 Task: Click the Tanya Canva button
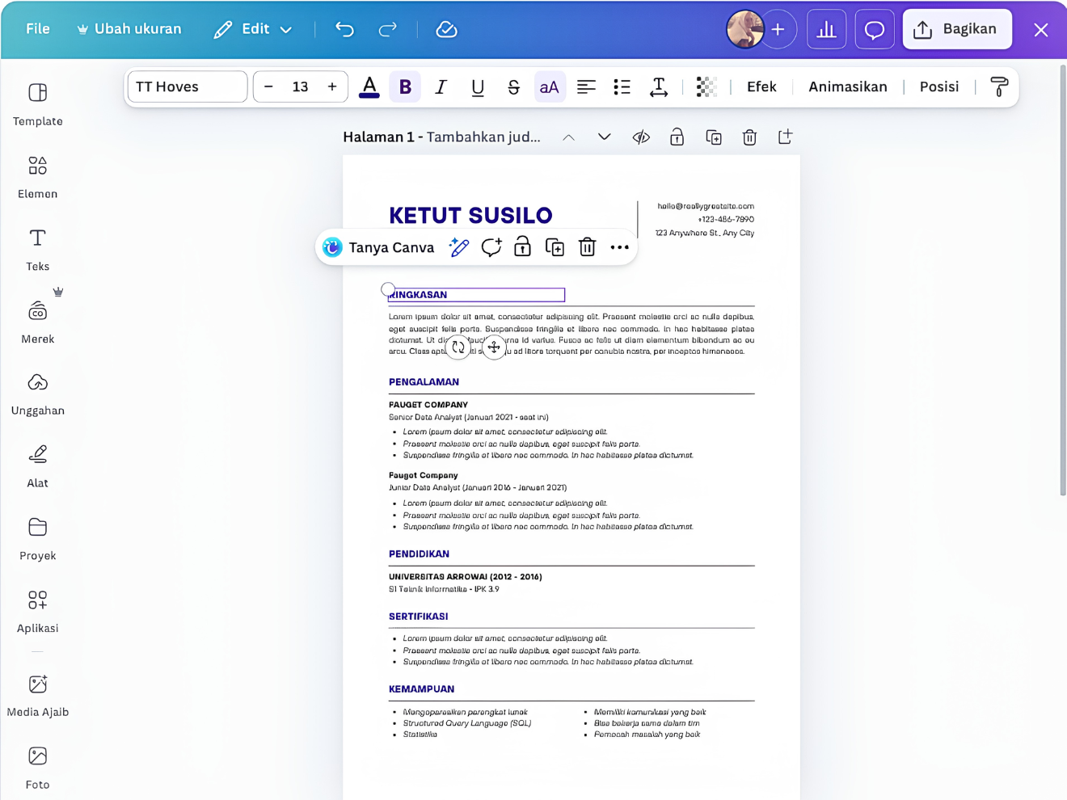click(x=378, y=248)
